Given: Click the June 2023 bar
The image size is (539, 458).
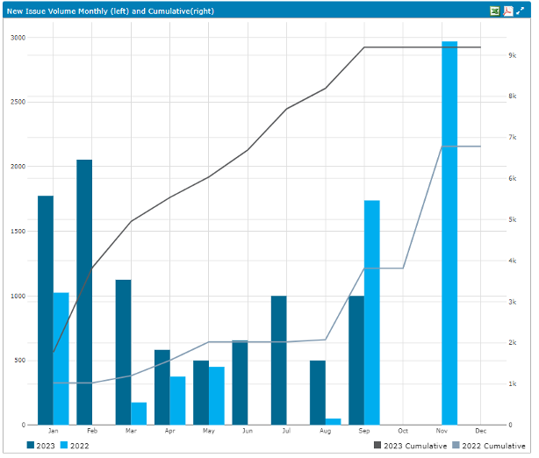Looking at the screenshot, I should tap(240, 383).
